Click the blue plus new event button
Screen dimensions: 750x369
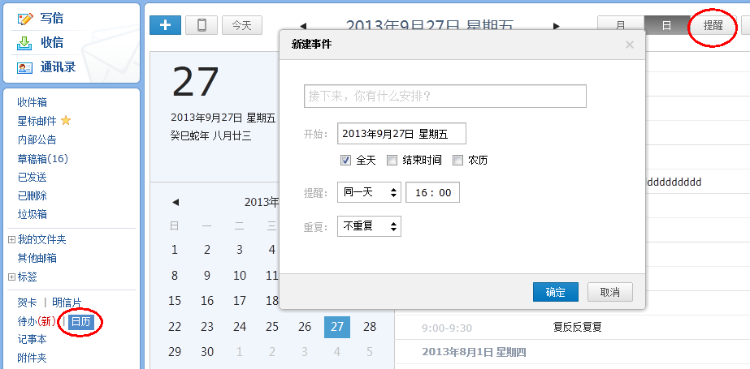point(165,25)
